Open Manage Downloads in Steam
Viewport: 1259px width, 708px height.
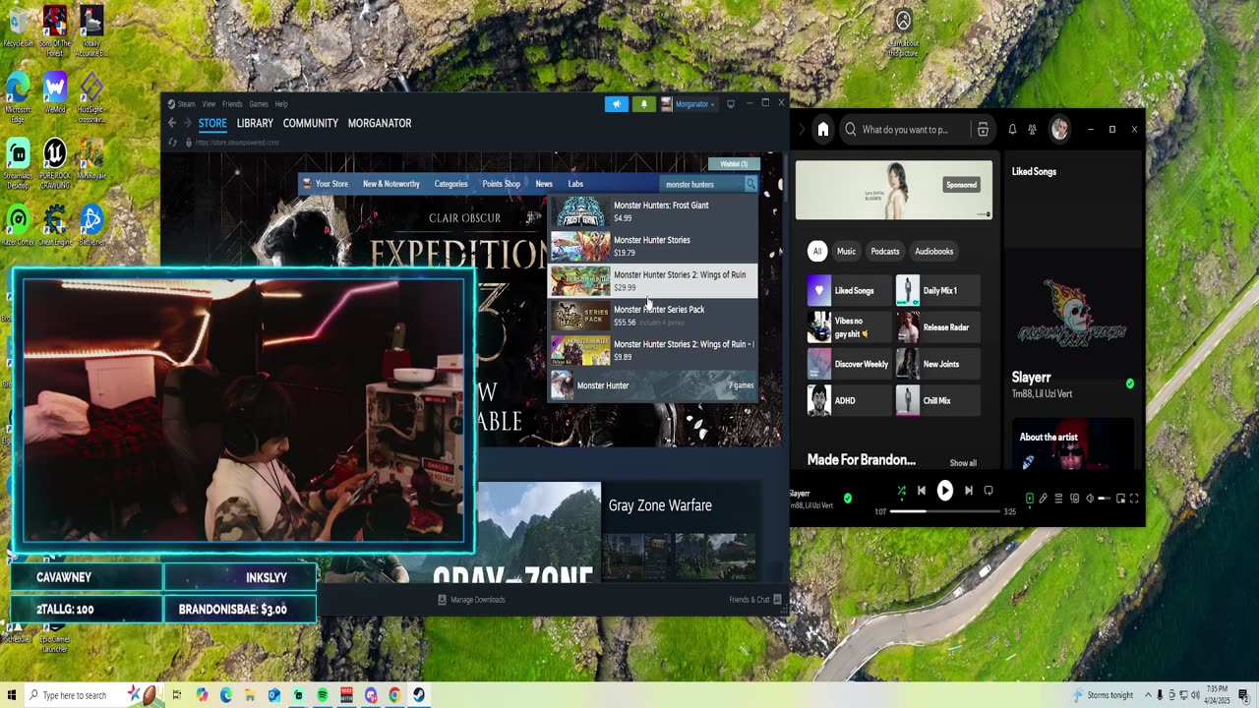point(472,600)
